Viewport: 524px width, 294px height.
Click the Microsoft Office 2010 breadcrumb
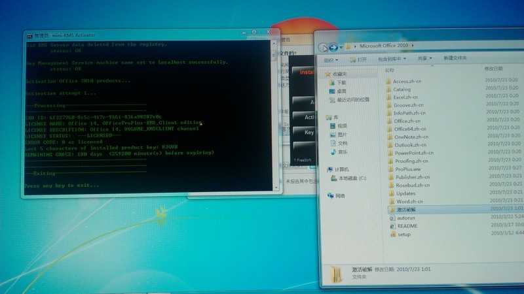tap(384, 45)
